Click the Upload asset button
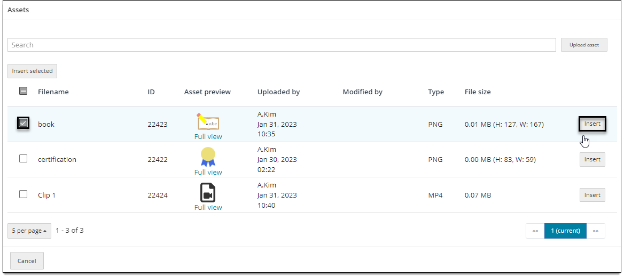Viewport: 624px width, 278px height. point(584,45)
